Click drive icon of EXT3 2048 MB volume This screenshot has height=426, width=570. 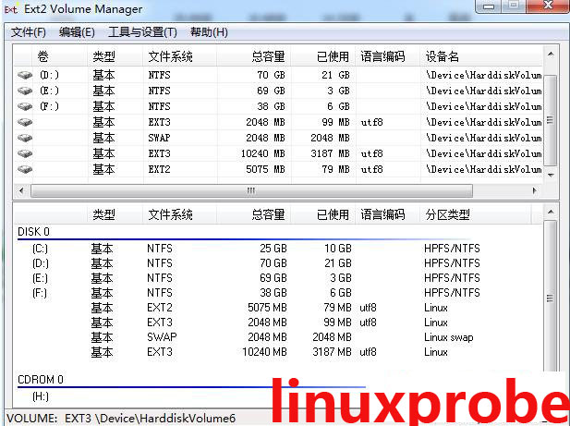[25, 122]
